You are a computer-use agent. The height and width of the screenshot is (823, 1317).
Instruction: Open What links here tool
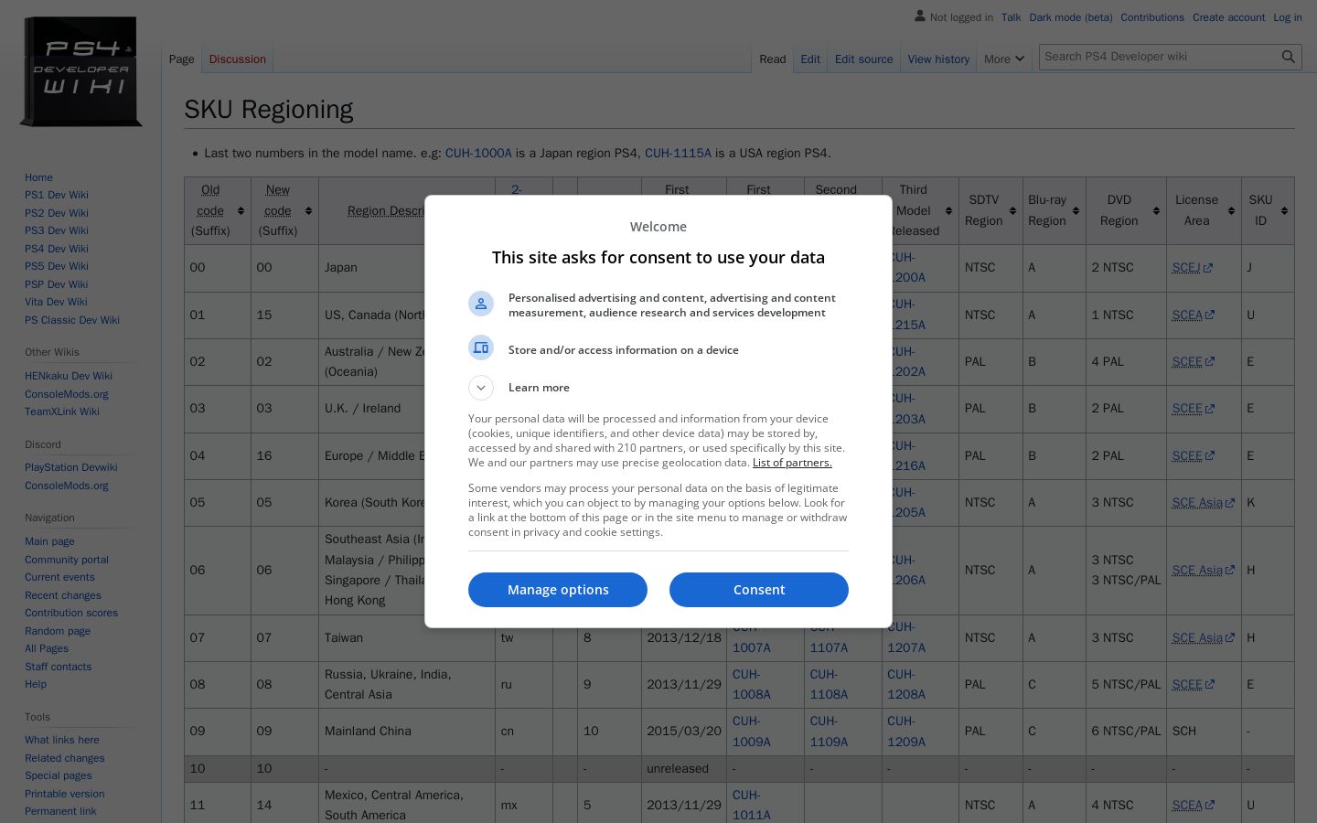click(62, 740)
